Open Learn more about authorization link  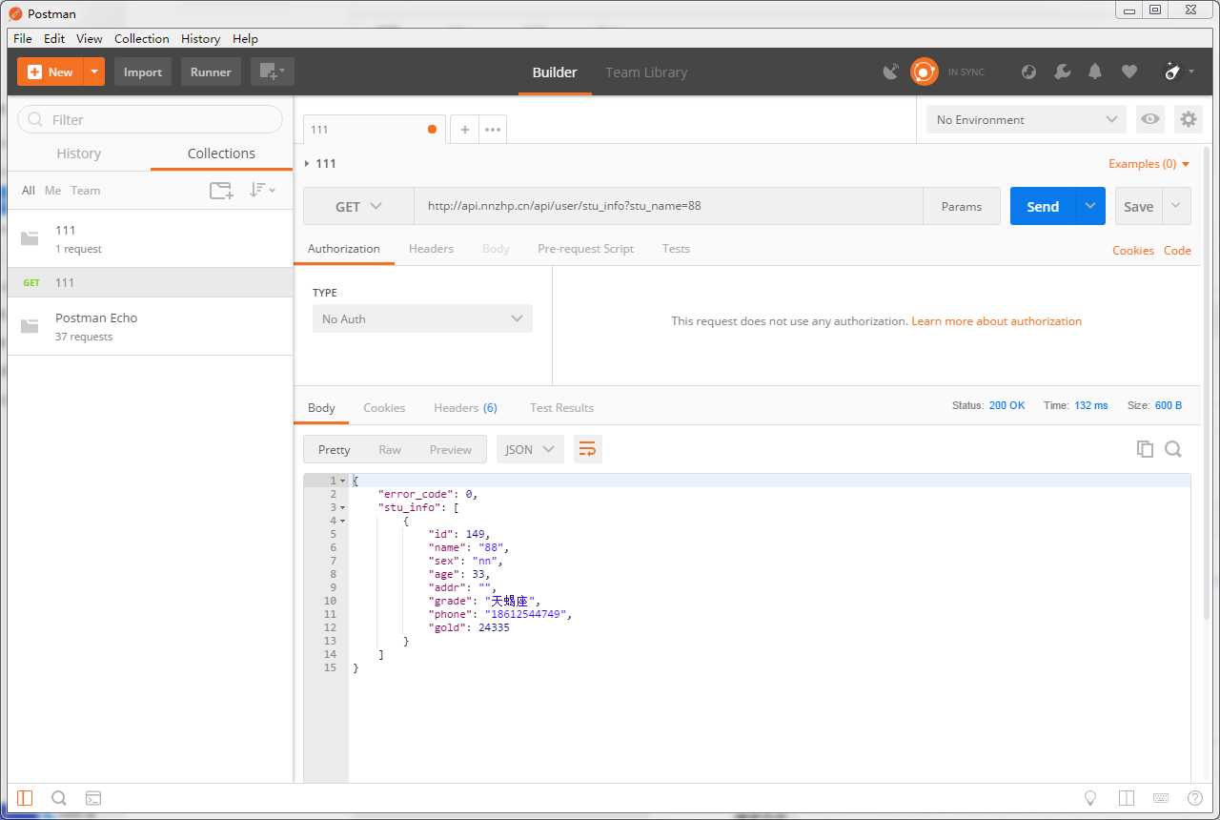point(997,321)
